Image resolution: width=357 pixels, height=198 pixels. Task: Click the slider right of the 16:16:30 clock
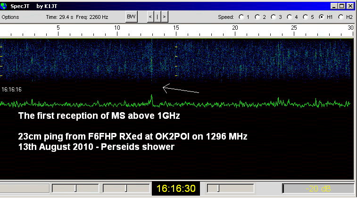(230, 189)
